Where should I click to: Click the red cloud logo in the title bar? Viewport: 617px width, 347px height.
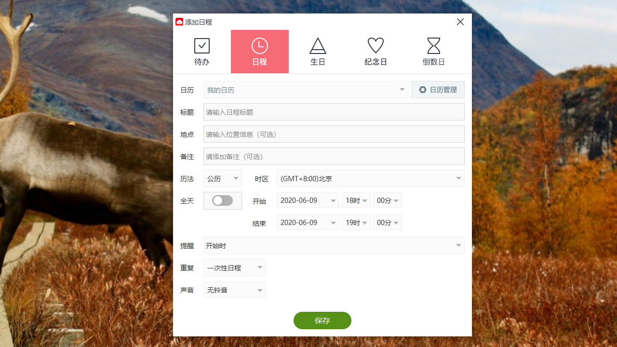pyautogui.click(x=179, y=22)
